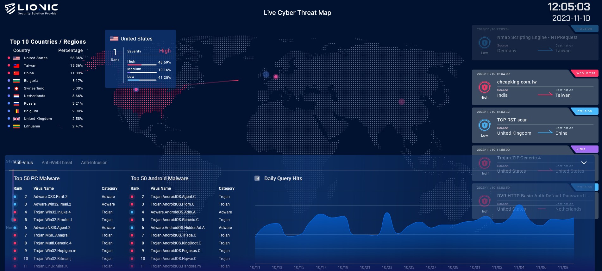Viewport: 602px width, 271px height.
Task: Click the United Kingdom flag icon
Action: click(16, 119)
